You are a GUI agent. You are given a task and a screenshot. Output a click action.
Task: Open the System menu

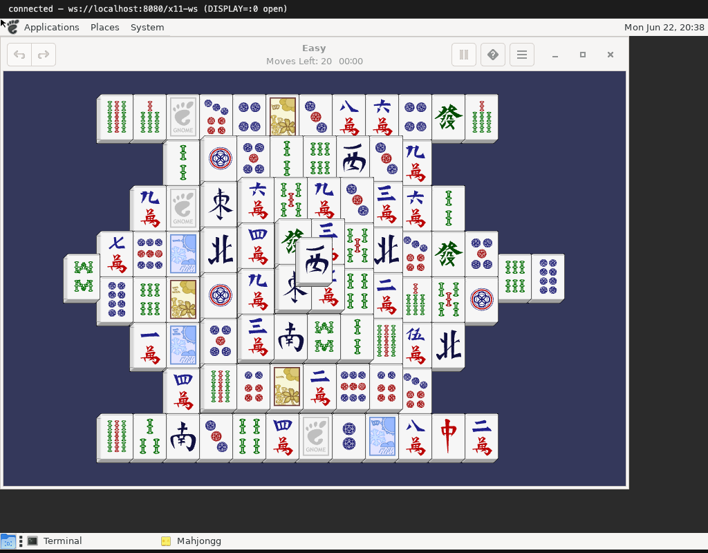point(147,27)
